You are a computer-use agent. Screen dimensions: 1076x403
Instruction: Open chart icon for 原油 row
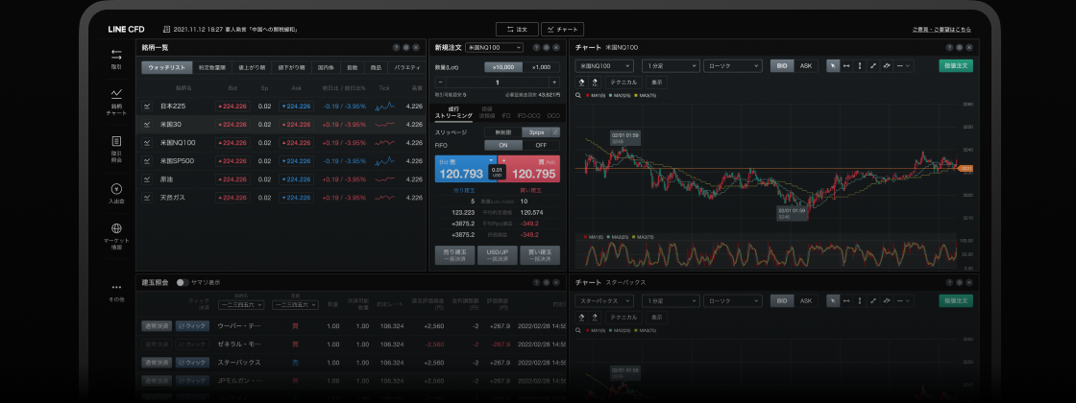(x=147, y=178)
